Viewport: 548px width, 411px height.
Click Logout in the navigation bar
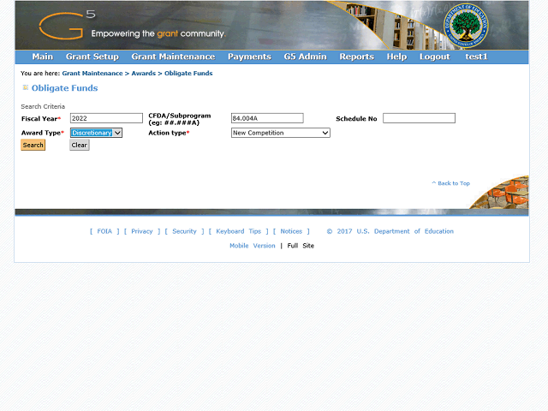(435, 57)
